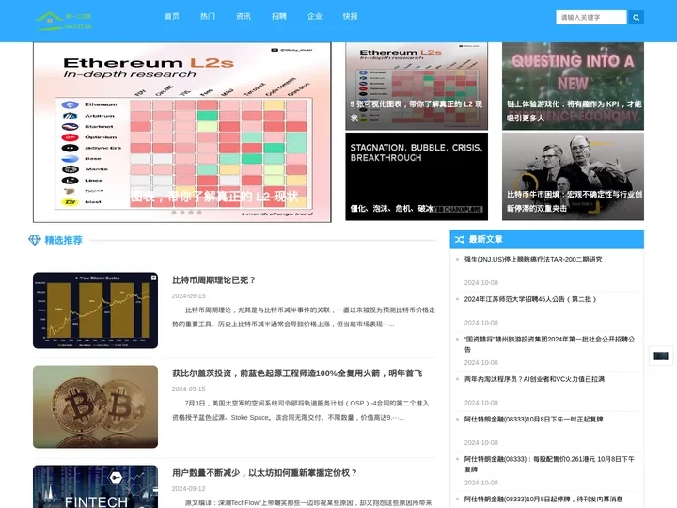Open the small Ethereum L2s 9张可视化图表 card

[x=417, y=86]
